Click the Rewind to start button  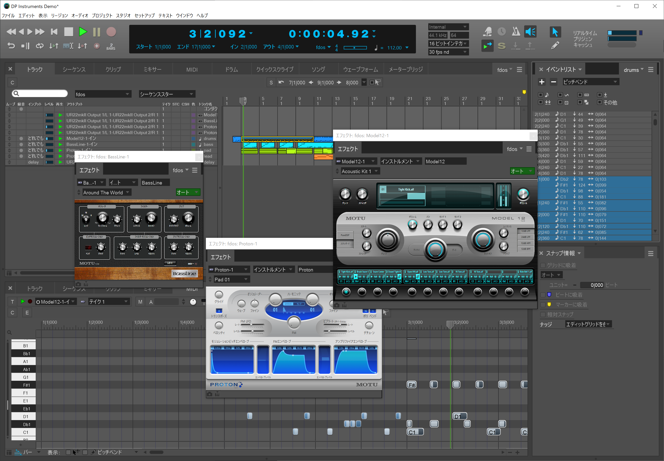click(54, 32)
